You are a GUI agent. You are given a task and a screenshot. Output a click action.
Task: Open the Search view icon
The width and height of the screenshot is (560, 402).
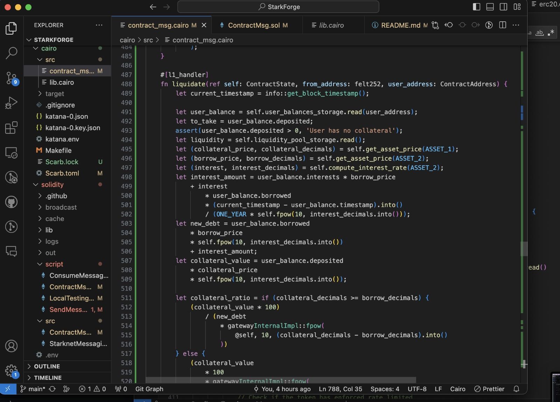pos(11,53)
